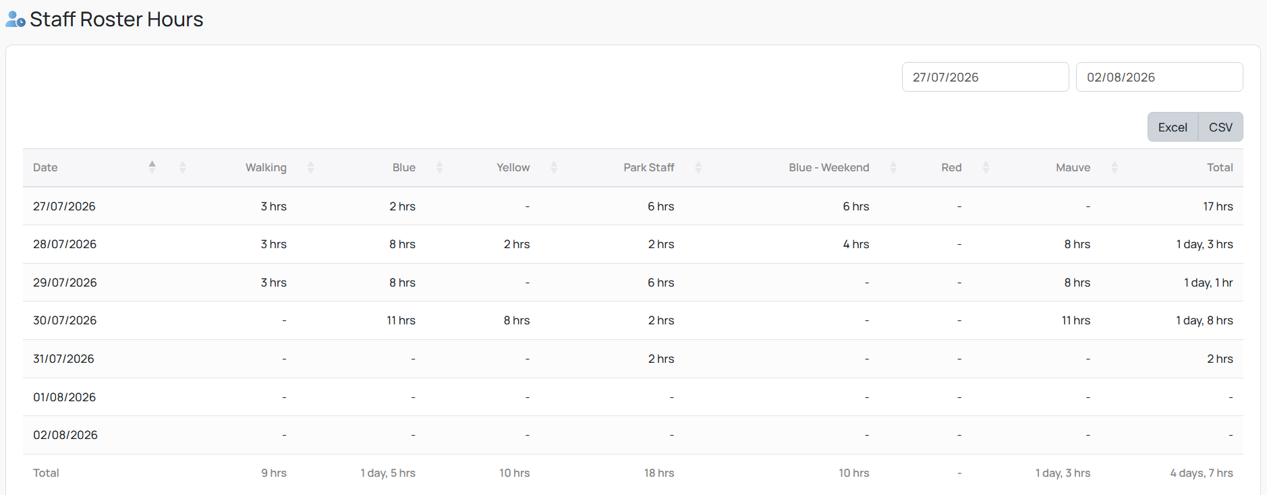Click Yellow '2 hrs' on 28/07/2026
Image resolution: width=1267 pixels, height=495 pixels.
(516, 244)
